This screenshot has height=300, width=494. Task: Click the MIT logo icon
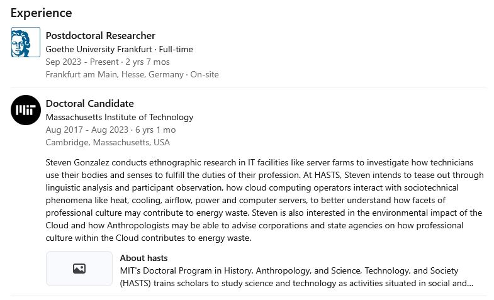pyautogui.click(x=26, y=111)
